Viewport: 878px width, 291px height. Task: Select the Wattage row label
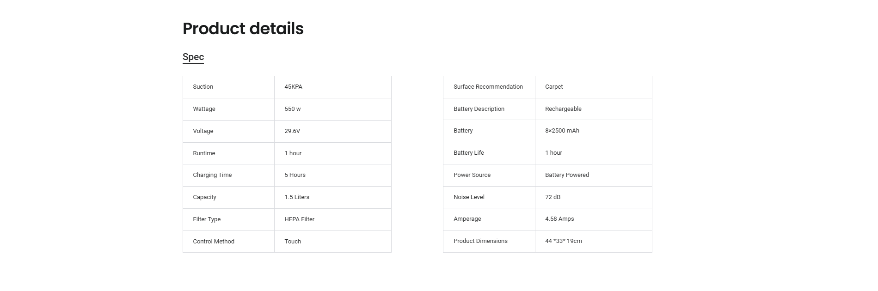point(204,109)
